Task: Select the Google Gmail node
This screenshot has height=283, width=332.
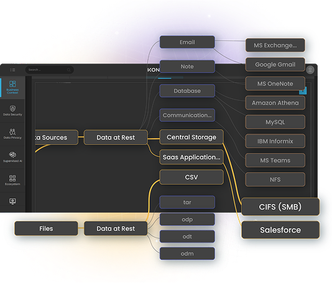Action: 275,65
